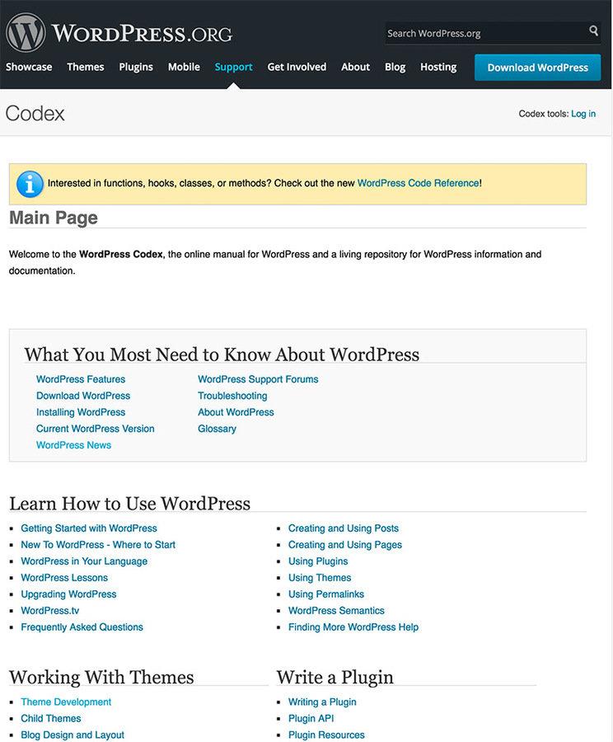The image size is (613, 742).
Task: Focus the Search WordPress.org field
Action: (x=493, y=33)
